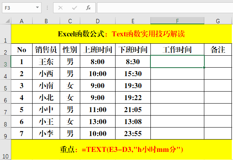The width and height of the screenshot is (233, 160).
Task: Expand the Name Box dropdown arrow
Action: pos(38,7)
